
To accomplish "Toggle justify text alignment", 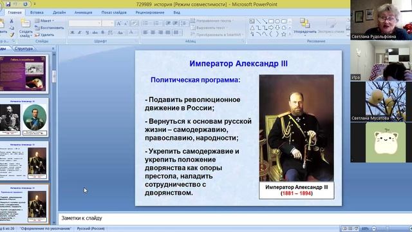I will [x=167, y=33].
